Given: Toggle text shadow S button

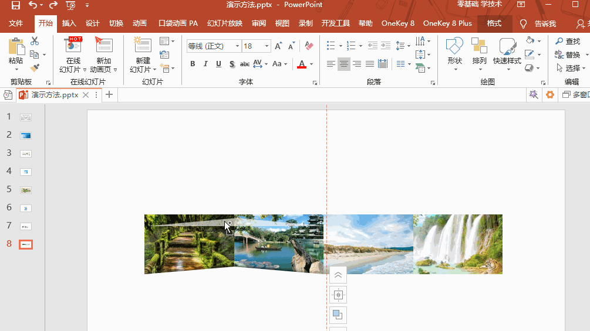Looking at the screenshot, I should [x=232, y=64].
